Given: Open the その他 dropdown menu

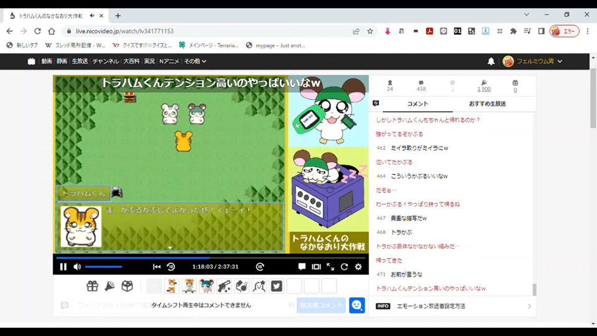Looking at the screenshot, I should tap(195, 61).
